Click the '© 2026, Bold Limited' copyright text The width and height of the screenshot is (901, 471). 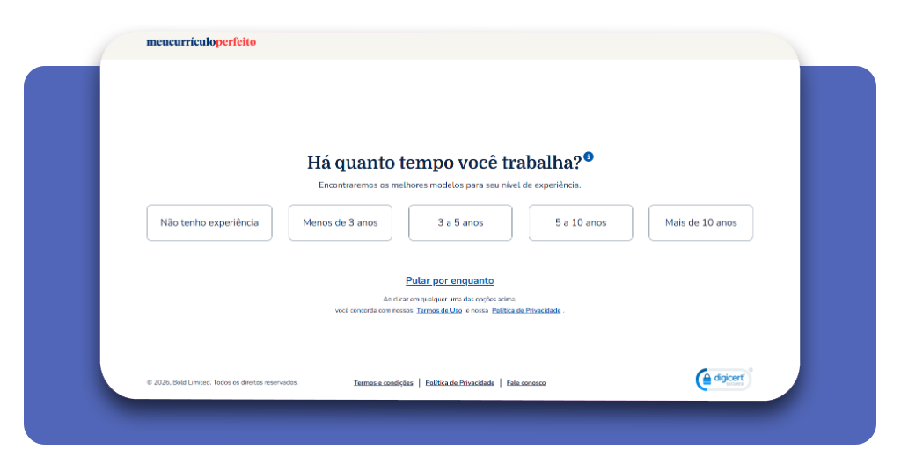pyautogui.click(x=223, y=382)
